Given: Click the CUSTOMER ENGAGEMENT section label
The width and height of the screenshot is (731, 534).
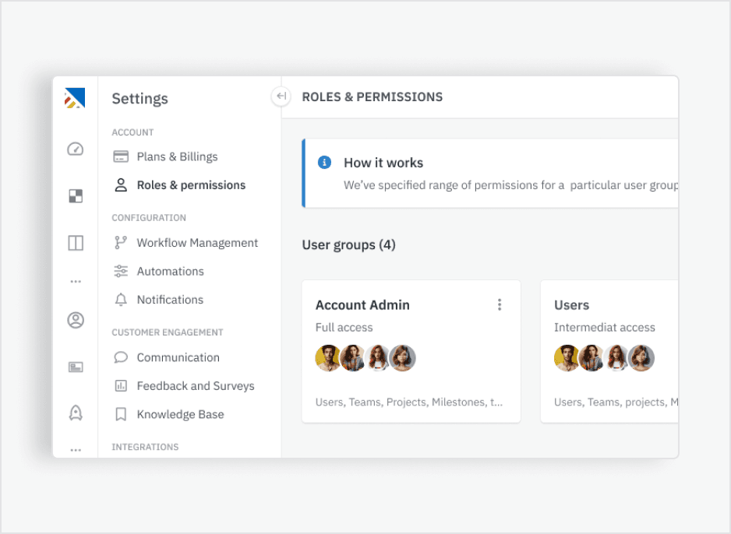Looking at the screenshot, I should (x=168, y=332).
